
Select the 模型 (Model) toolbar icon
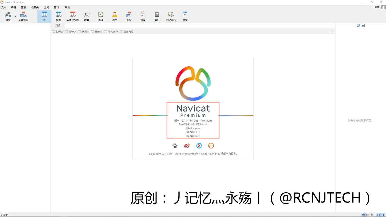point(185,16)
